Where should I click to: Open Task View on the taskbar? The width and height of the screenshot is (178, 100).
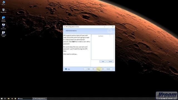pyautogui.click(x=5, y=99)
